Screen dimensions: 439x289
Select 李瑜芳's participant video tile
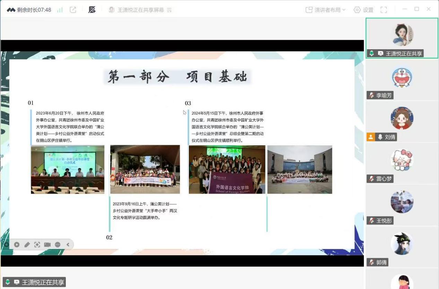[x=402, y=80]
